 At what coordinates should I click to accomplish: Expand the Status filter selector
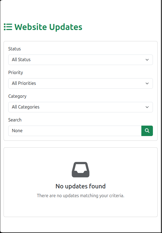[80, 60]
